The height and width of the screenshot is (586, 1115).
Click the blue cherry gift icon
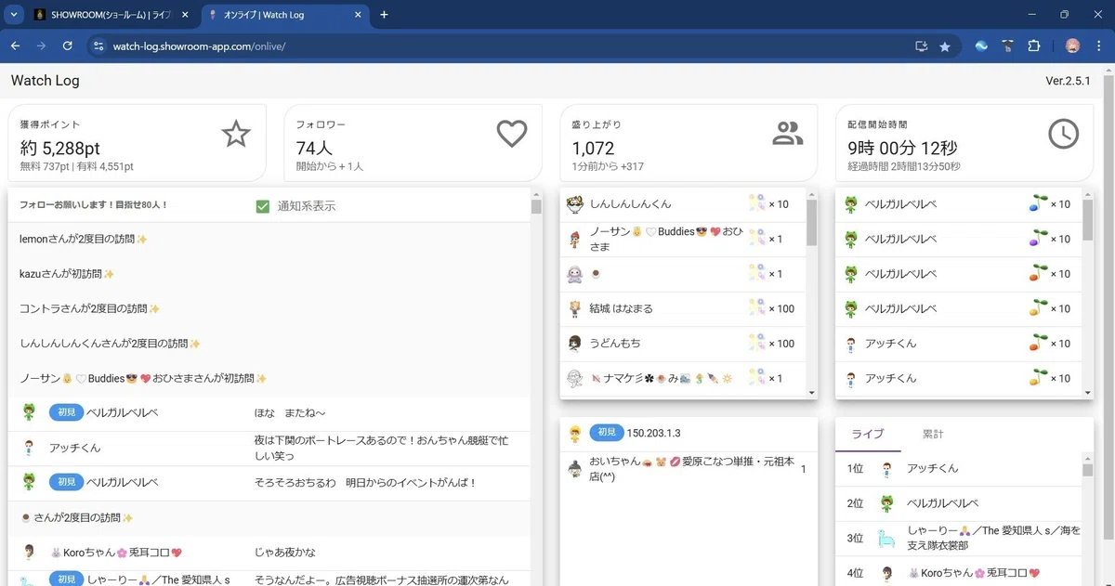tap(1038, 204)
